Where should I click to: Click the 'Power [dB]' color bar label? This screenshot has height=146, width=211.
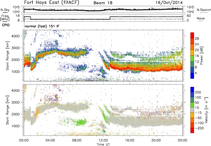(x=201, y=56)
